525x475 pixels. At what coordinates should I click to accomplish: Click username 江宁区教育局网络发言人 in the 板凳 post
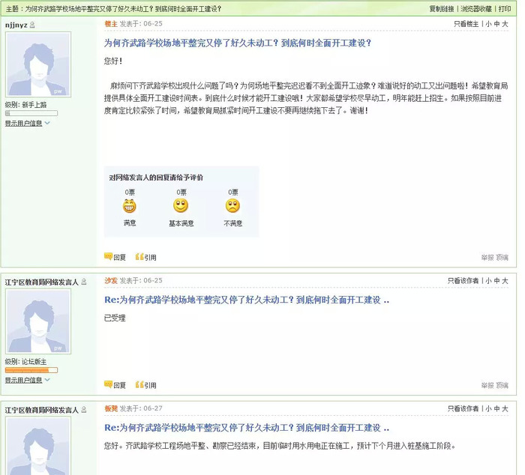point(41,410)
